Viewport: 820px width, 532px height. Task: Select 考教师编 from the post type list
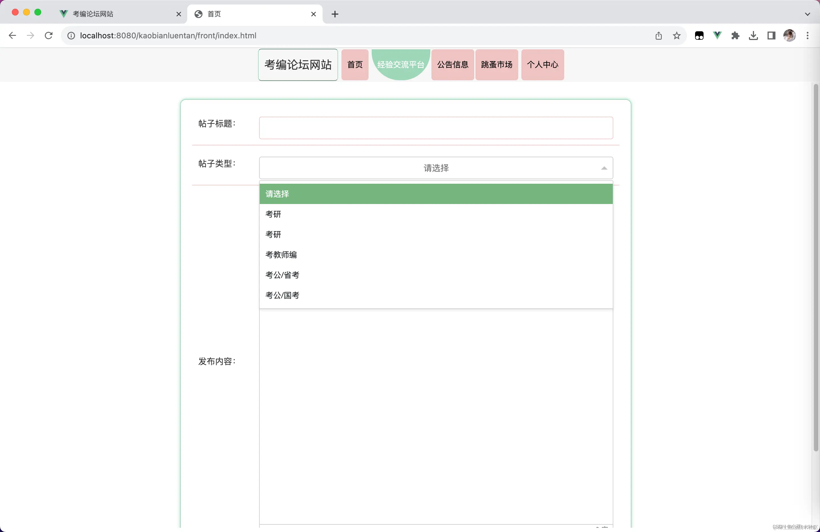click(x=281, y=254)
